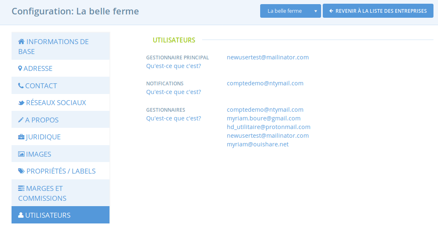This screenshot has height=235, width=438.
Task: Open the Informations de base section
Action: pyautogui.click(x=61, y=46)
